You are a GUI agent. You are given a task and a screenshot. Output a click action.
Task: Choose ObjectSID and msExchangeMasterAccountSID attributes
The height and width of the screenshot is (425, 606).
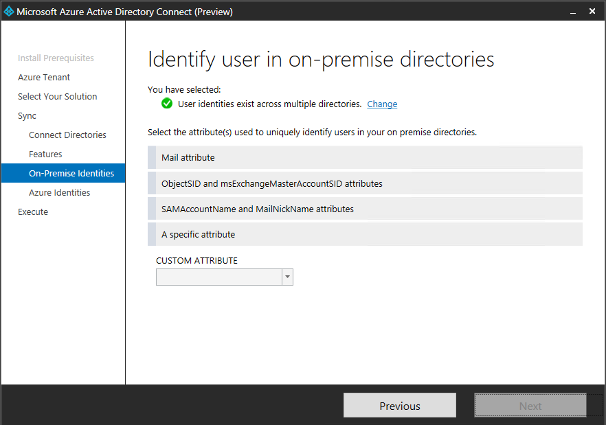coord(365,183)
